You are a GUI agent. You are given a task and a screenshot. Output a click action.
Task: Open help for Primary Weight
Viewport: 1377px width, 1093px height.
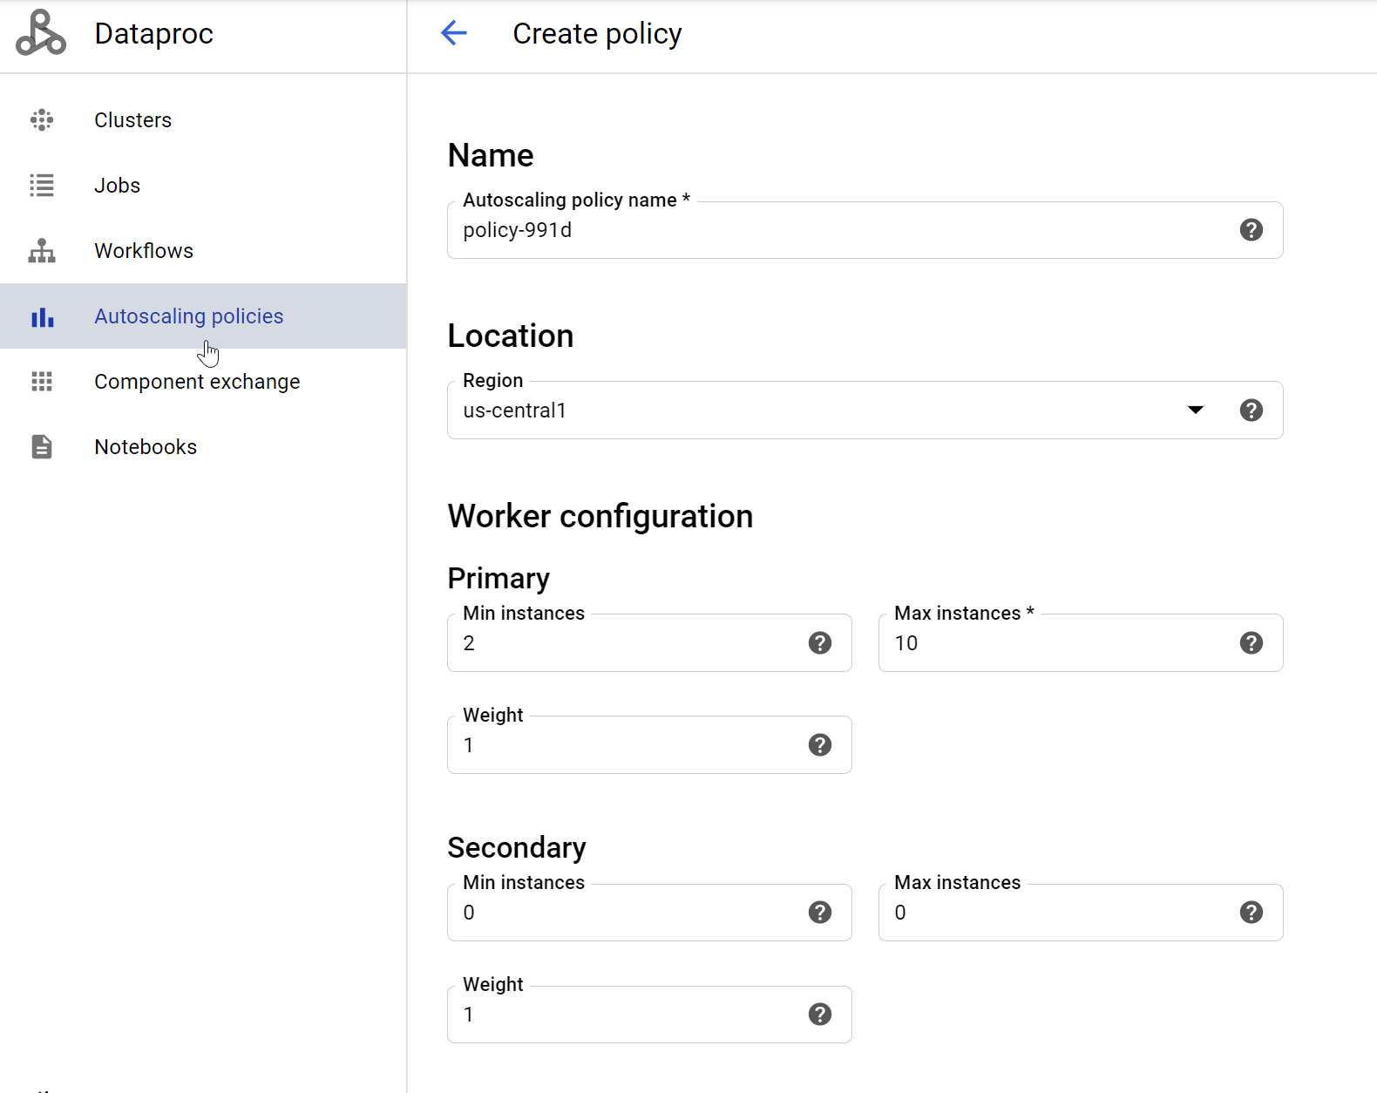[x=820, y=745]
